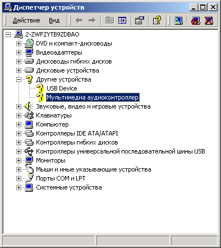Screen dimensions: 221x248
Task: Select Мониторы label
Action: pos(50,160)
